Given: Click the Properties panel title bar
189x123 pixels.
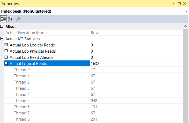Looking at the screenshot, I should tap(81, 4).
